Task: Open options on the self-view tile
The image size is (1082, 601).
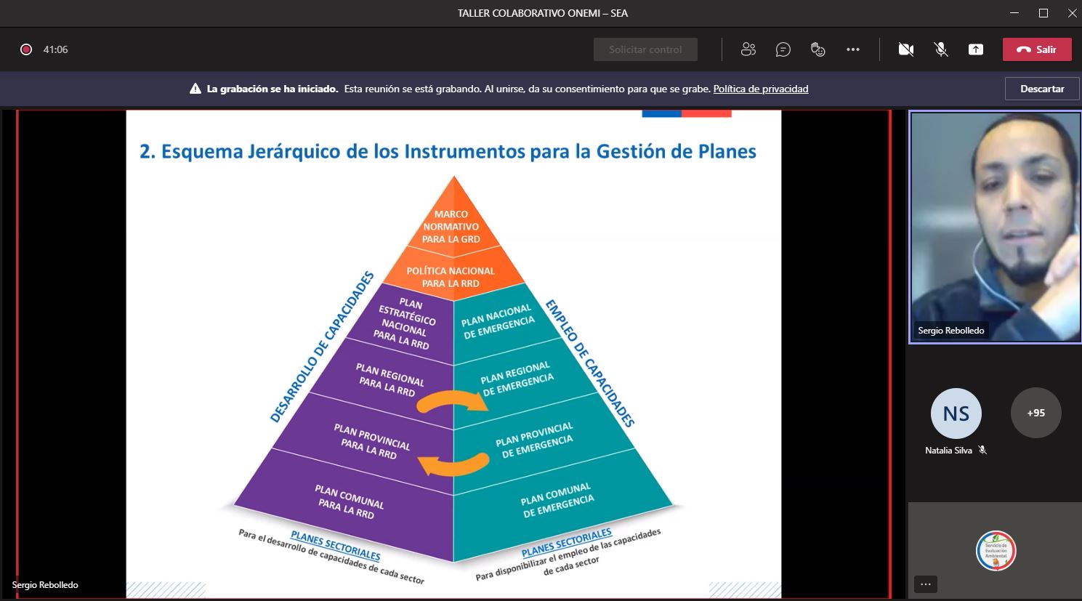Action: coord(925,584)
